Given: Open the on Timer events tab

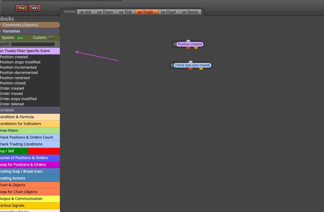Looking at the screenshot, I should (x=105, y=12).
